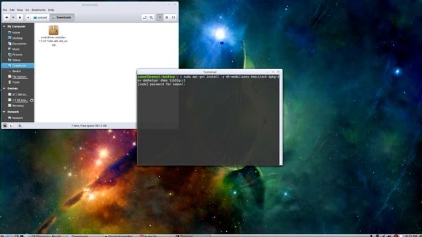Eject the 1.1 TB volume
422x237 pixels.
32,100
